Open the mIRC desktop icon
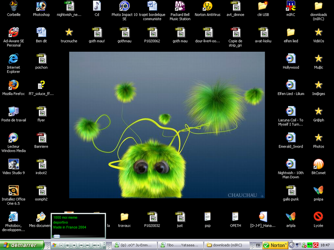This screenshot has height=250, width=334. coord(291,6)
